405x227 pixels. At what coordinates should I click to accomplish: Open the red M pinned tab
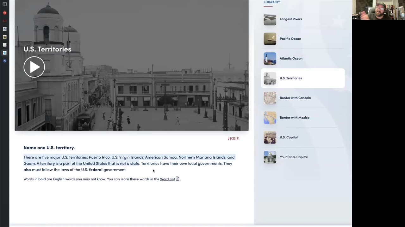4,13
